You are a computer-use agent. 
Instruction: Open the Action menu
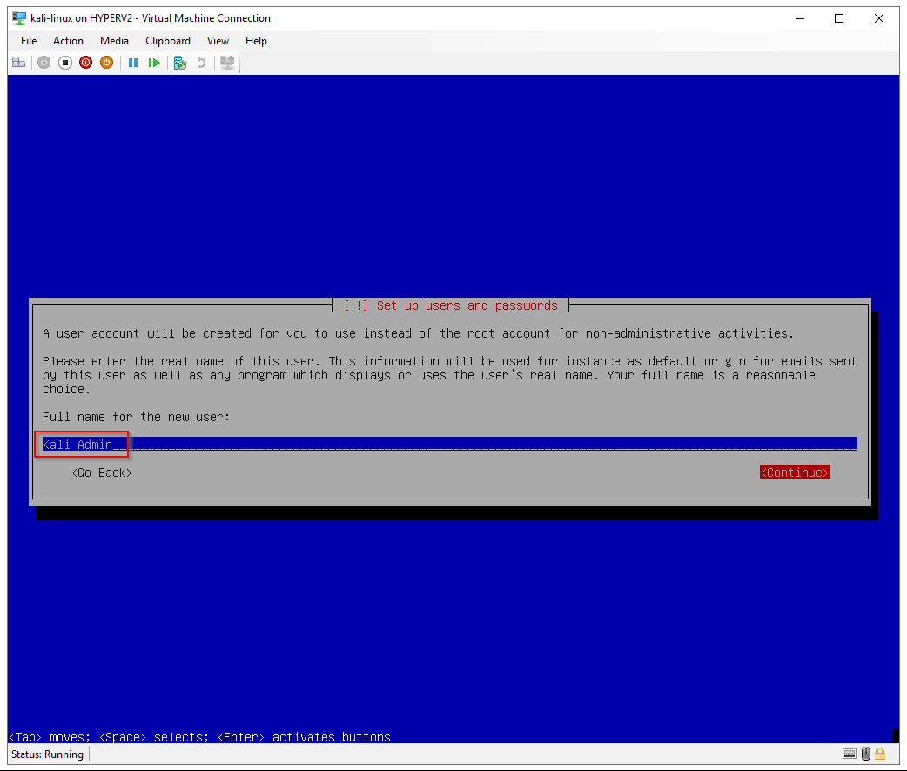[68, 41]
